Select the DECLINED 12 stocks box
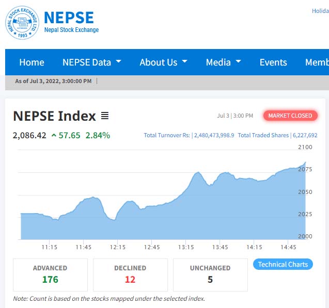Screen dimensions: 329x308 [130, 274]
